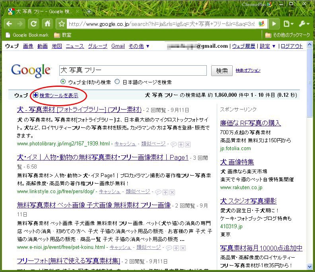
Task: Click the 犬 写真 フリー search input field
Action: click(x=133, y=70)
